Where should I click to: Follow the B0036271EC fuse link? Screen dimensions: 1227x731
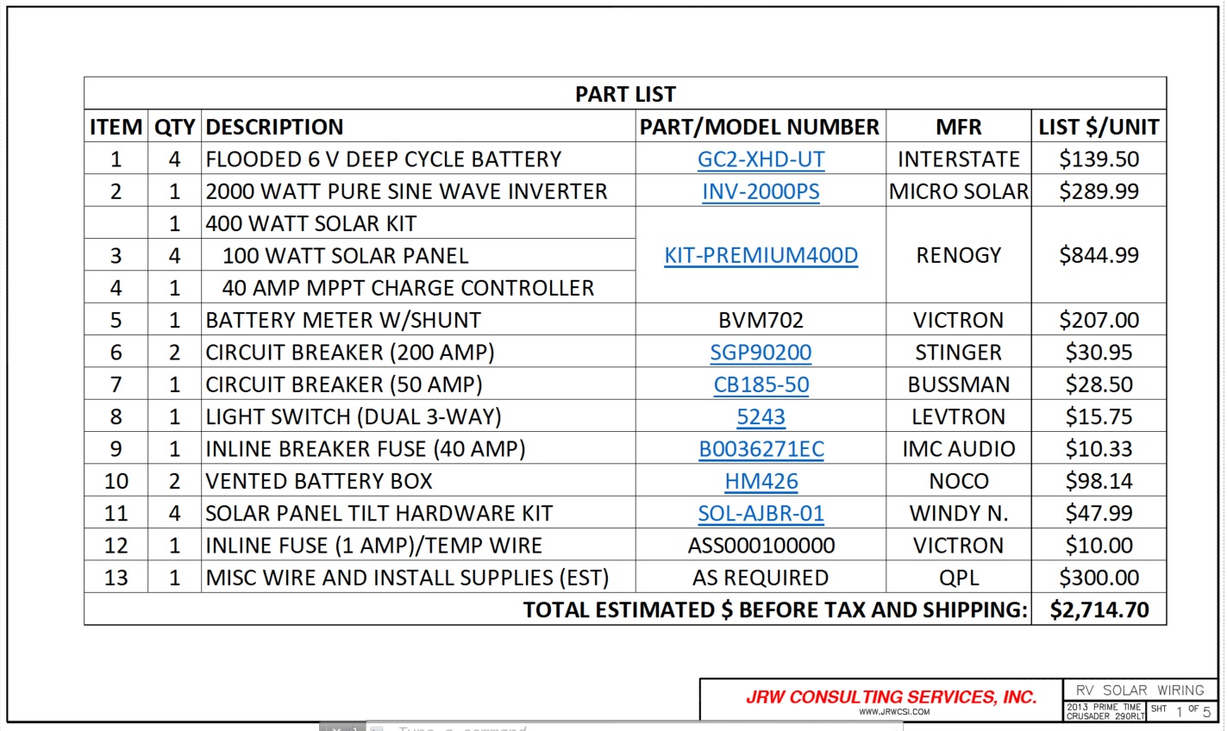click(x=761, y=449)
